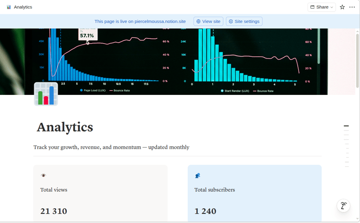Click the small Analytics icon in the top bar

coord(9,7)
